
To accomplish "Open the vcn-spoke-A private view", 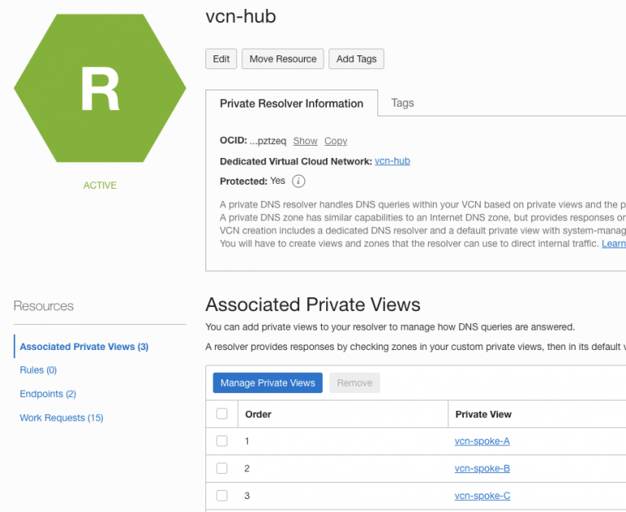I will coord(482,441).
